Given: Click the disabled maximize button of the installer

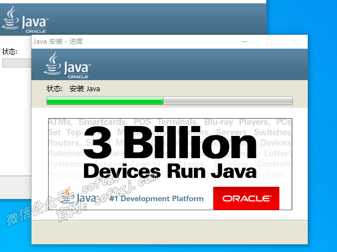Looking at the screenshot, I should coord(270,41).
